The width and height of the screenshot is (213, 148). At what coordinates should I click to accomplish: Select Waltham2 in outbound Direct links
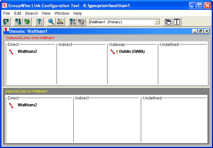(x=27, y=52)
